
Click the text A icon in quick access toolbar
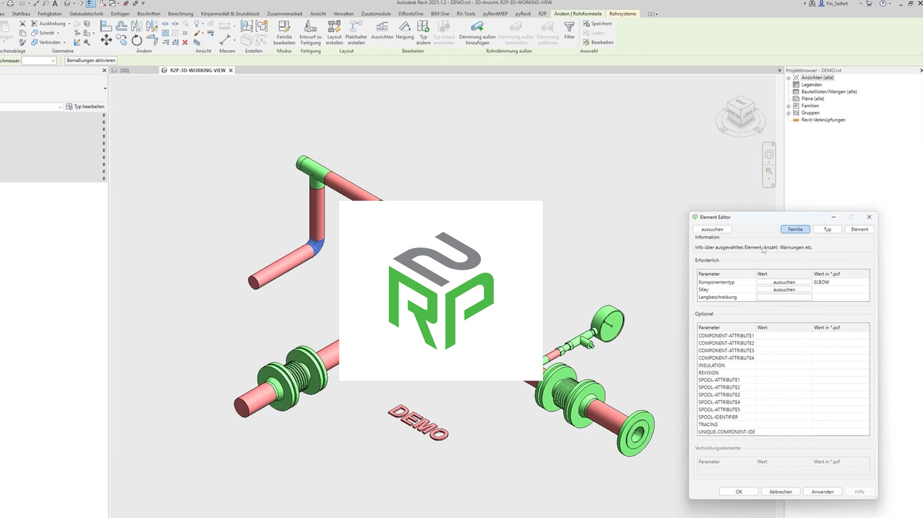55,3
